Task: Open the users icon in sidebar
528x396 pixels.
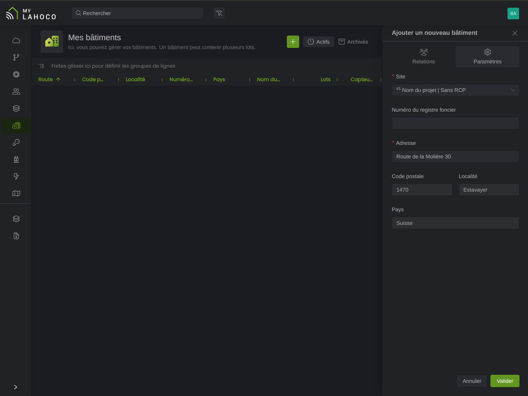Action: 16,92
